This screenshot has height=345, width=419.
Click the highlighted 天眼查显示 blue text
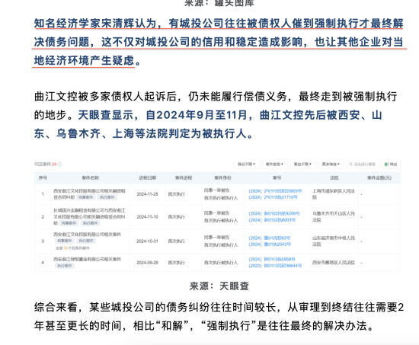pyautogui.click(x=106, y=115)
